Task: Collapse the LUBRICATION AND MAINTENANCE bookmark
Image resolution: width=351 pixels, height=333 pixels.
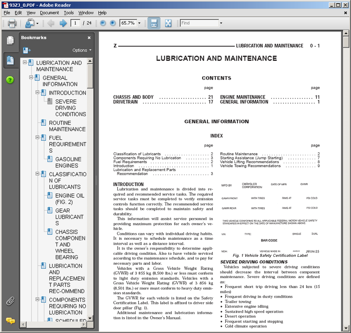Action: [x=25, y=62]
